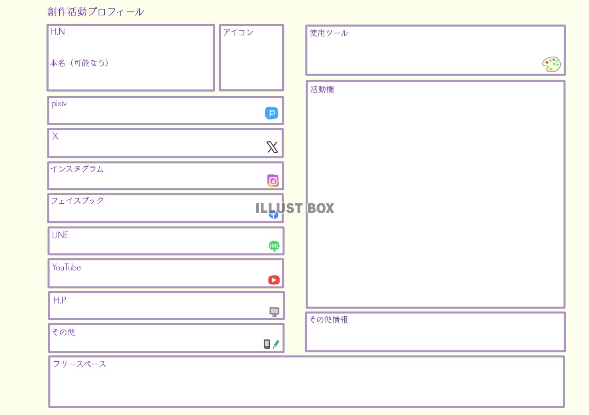Click the blue Facebook icon
The height and width of the screenshot is (415, 589).
point(274,215)
